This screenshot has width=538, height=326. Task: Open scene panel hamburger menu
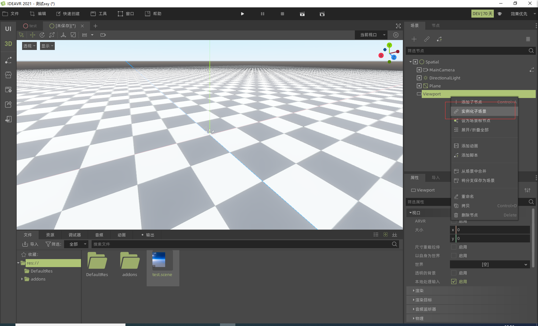(x=528, y=39)
